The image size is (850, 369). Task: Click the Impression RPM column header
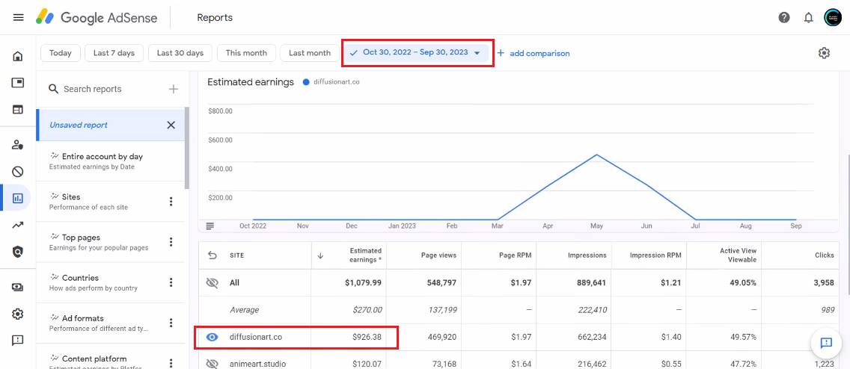655,255
